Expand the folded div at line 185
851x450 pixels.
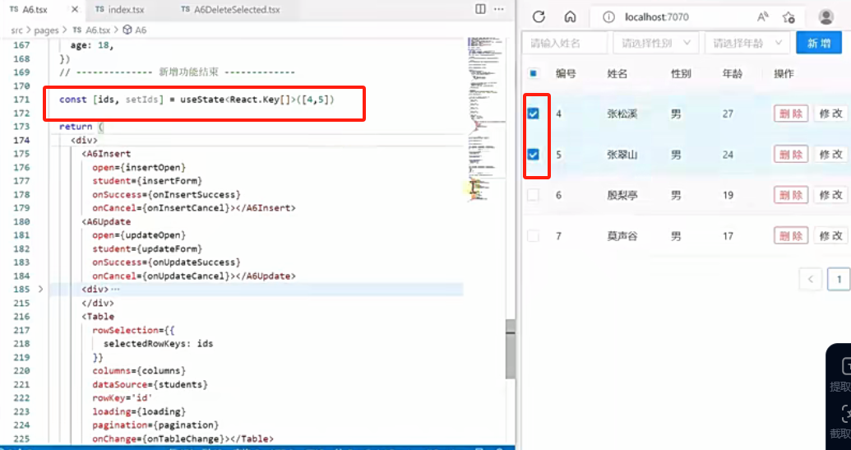41,290
